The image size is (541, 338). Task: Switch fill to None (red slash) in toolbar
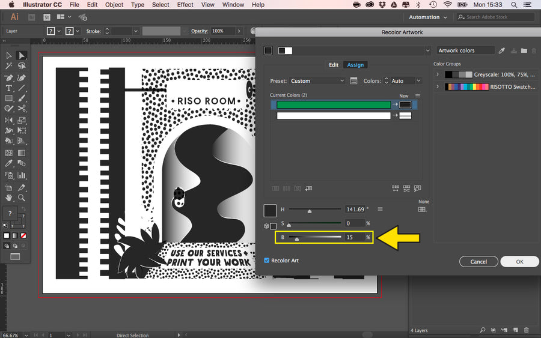(23, 236)
